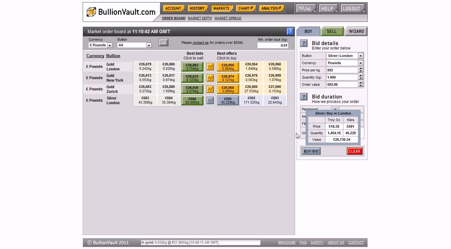This screenshot has width=451, height=249.
Task: Switch to the MARKET DEPTH view
Action: pyautogui.click(x=200, y=18)
